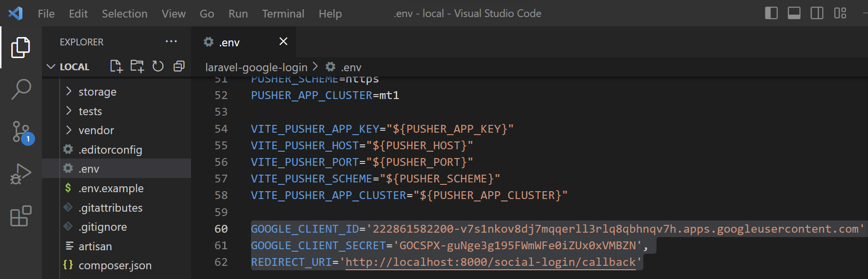
Task: Open the Search view in activity bar
Action: tap(21, 90)
